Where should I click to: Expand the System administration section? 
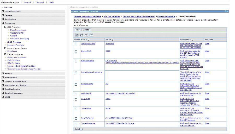pyautogui.click(x=3, y=81)
